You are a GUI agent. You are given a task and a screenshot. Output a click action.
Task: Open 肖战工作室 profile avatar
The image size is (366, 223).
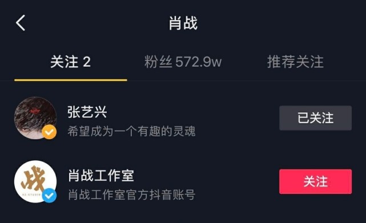[35, 181]
